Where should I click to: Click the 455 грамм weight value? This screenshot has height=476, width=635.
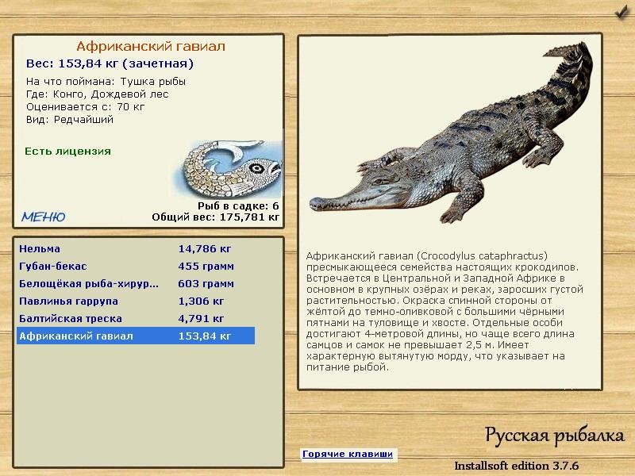(x=206, y=266)
